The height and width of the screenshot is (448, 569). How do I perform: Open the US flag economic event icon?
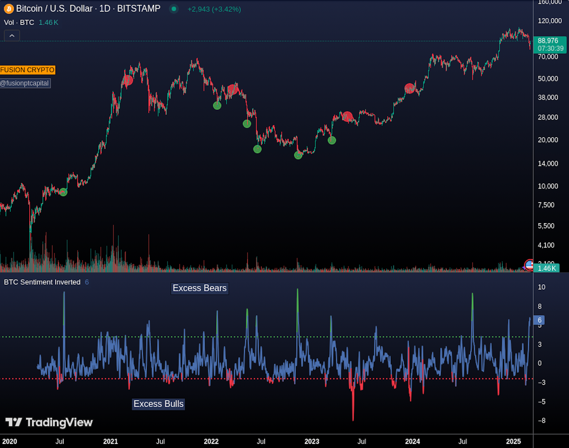(x=529, y=264)
